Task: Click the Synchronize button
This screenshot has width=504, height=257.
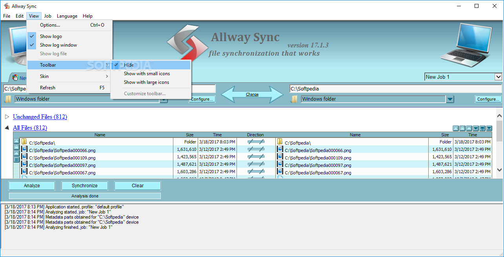Action: 85,186
